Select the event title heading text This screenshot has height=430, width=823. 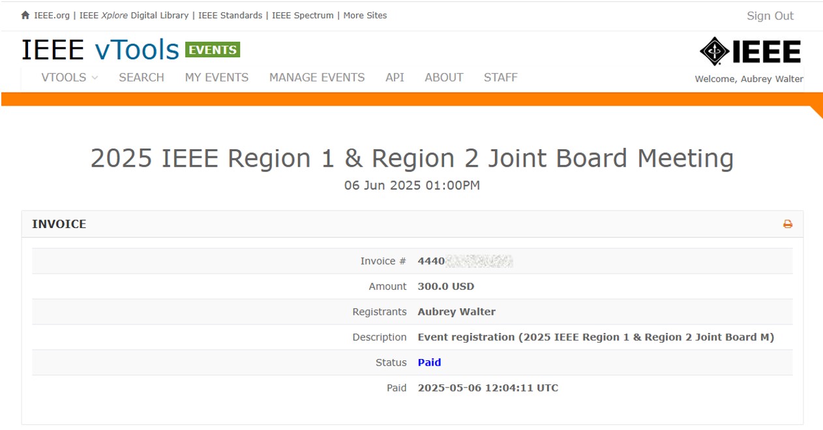412,158
